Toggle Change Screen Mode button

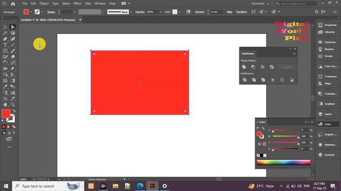9,139
